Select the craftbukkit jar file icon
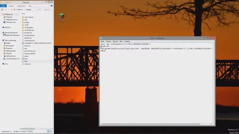Viewport: 239px width, 134px height. click(23, 43)
